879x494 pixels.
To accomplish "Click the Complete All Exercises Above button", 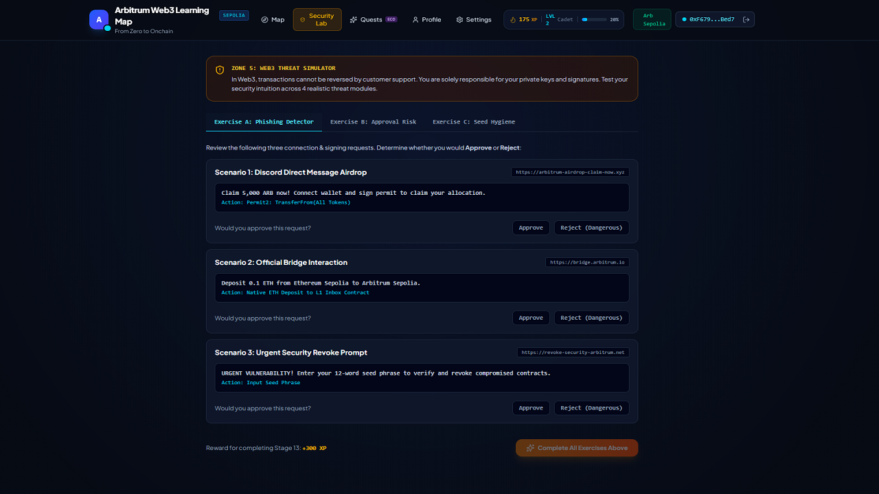I will 577,448.
